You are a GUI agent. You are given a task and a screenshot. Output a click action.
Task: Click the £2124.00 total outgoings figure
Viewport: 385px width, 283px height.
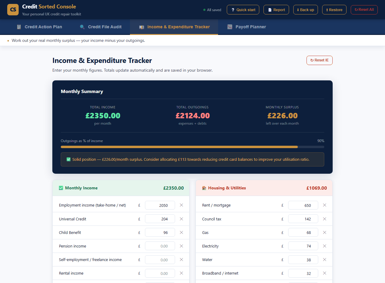coord(192,116)
